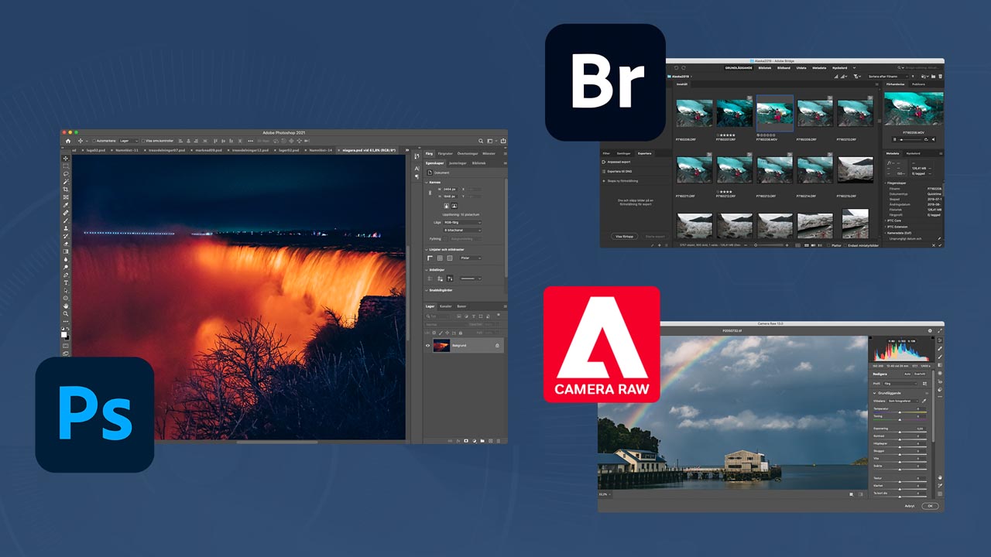Open the Profil Färg dropdown in Camera Raw

click(900, 384)
